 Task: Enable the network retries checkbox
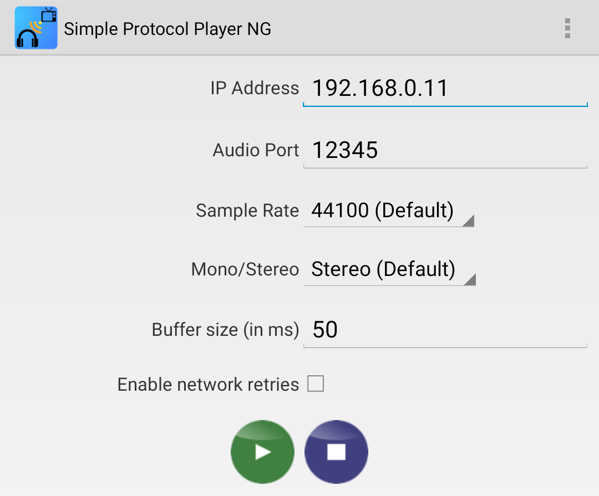(316, 383)
